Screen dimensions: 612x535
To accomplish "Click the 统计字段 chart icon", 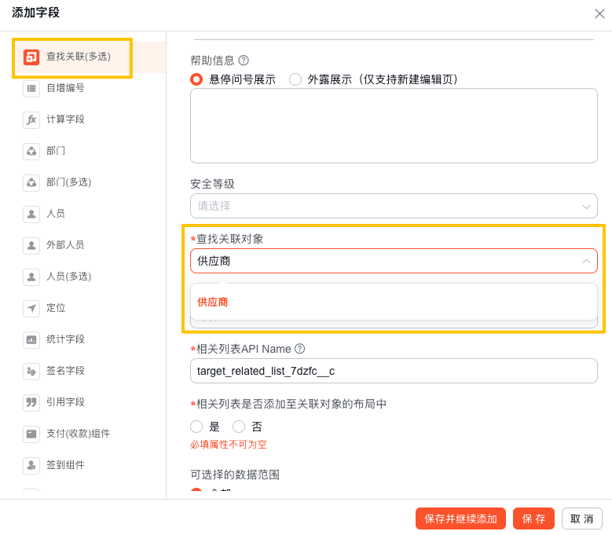I will (x=31, y=339).
